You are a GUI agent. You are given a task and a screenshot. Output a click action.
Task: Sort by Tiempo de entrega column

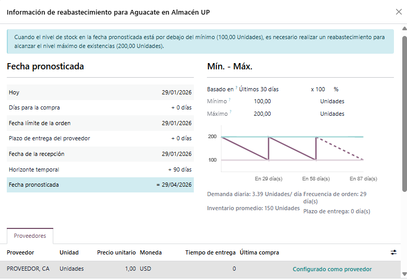(x=210, y=252)
